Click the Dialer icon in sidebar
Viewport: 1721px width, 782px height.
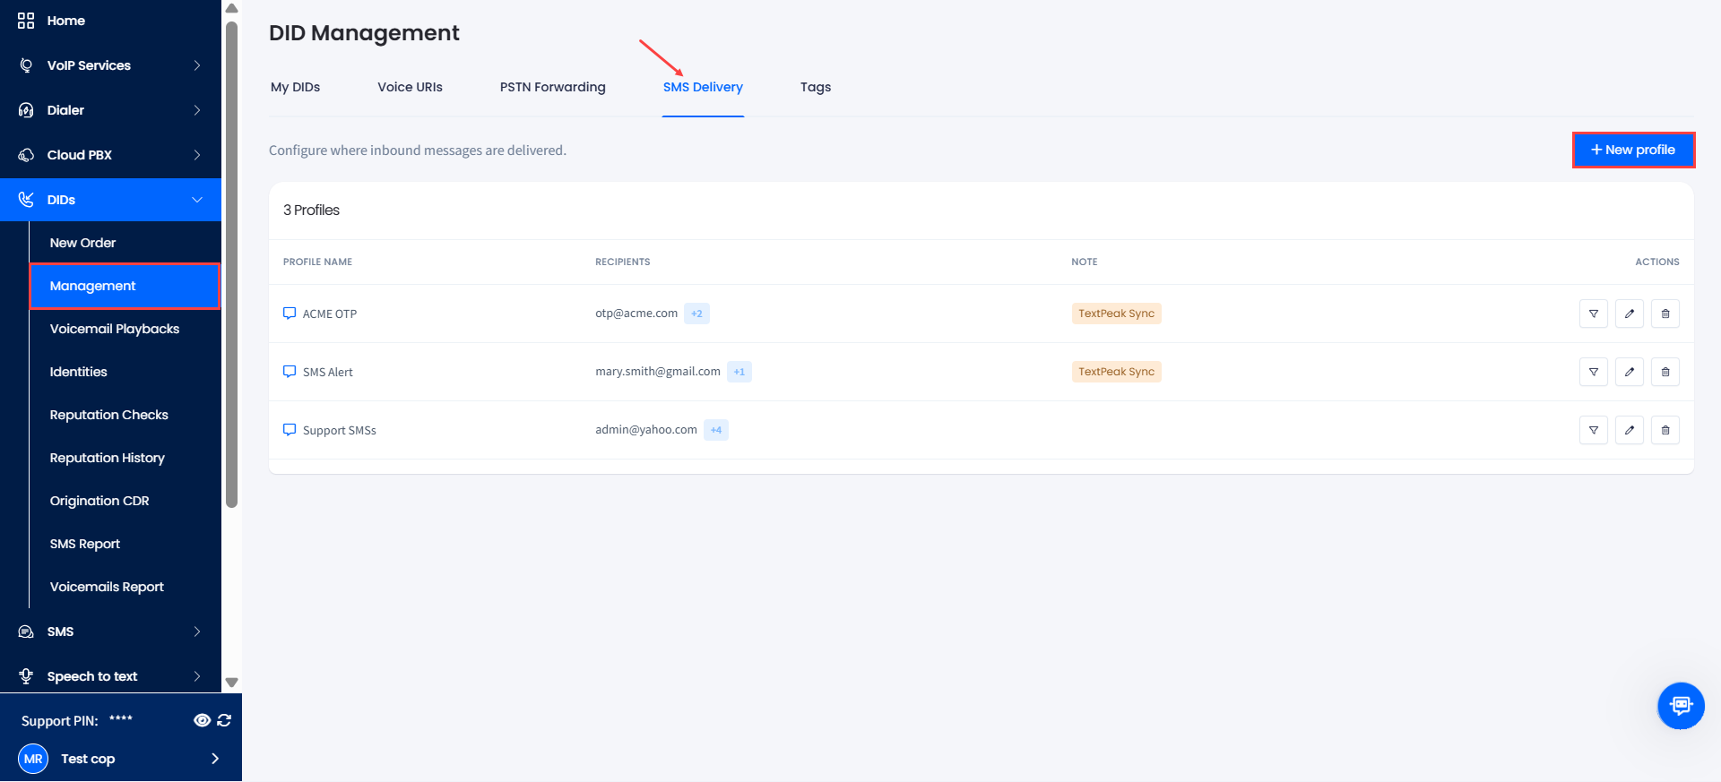click(x=26, y=110)
